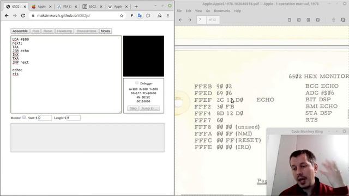This screenshot has height=196, width=349.
Task: Go to next page in the PDF viewer
Action: [x=190, y=20]
